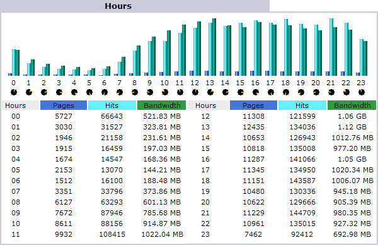378x245 pixels.
Task: Click the clock icon under hour 2
Action: (x=44, y=92)
